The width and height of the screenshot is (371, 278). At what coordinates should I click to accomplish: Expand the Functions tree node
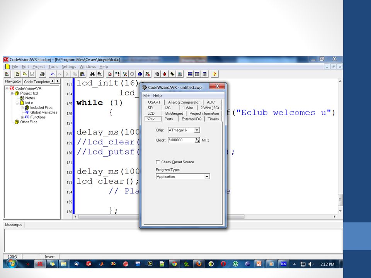point(22,117)
